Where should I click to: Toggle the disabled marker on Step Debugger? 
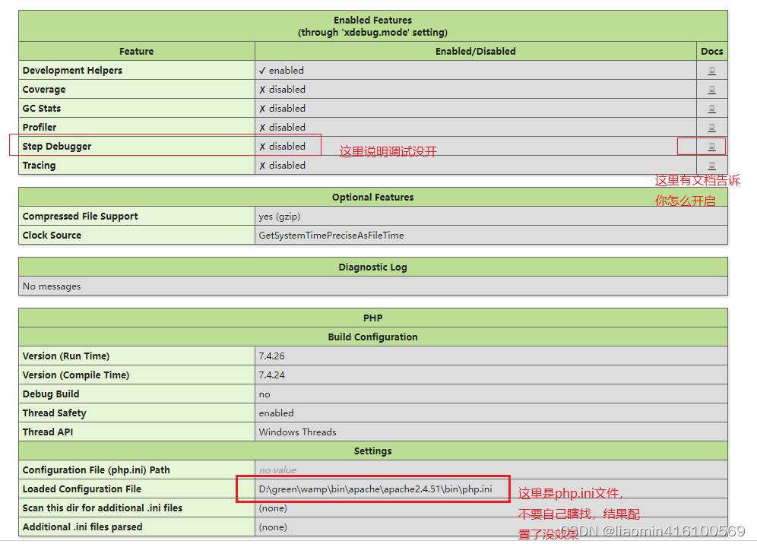(x=264, y=146)
